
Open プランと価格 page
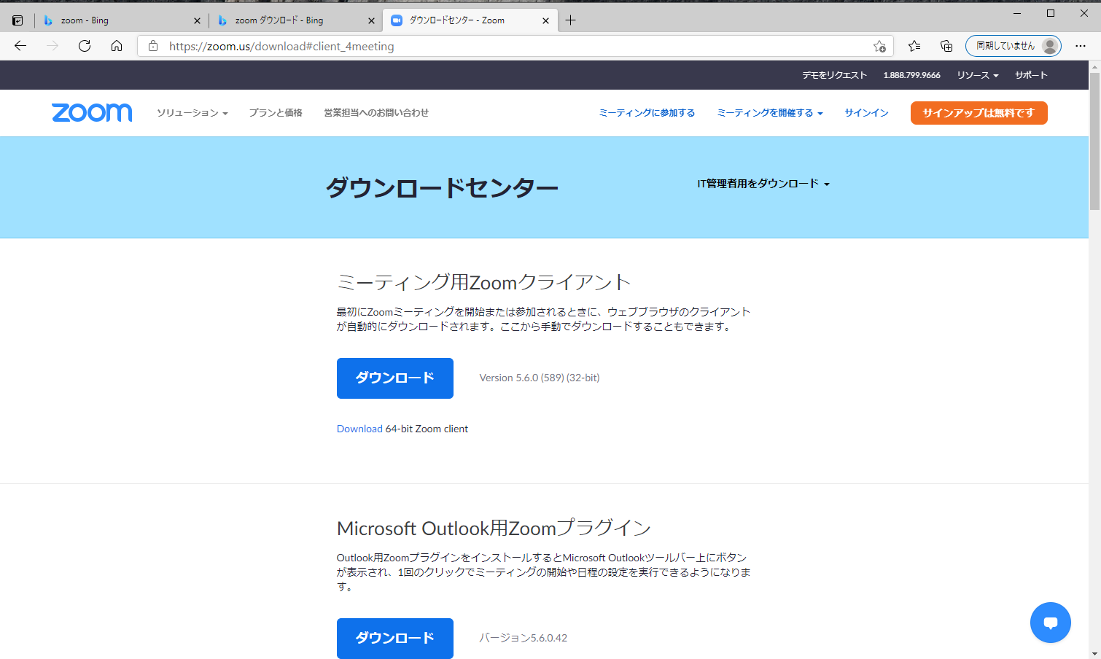pos(276,113)
